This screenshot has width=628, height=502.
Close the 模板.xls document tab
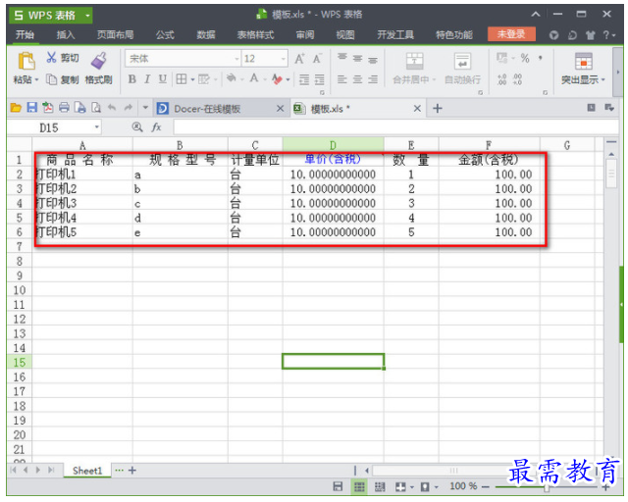(x=417, y=109)
